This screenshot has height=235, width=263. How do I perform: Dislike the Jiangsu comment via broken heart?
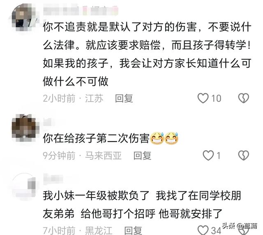coord(244,98)
